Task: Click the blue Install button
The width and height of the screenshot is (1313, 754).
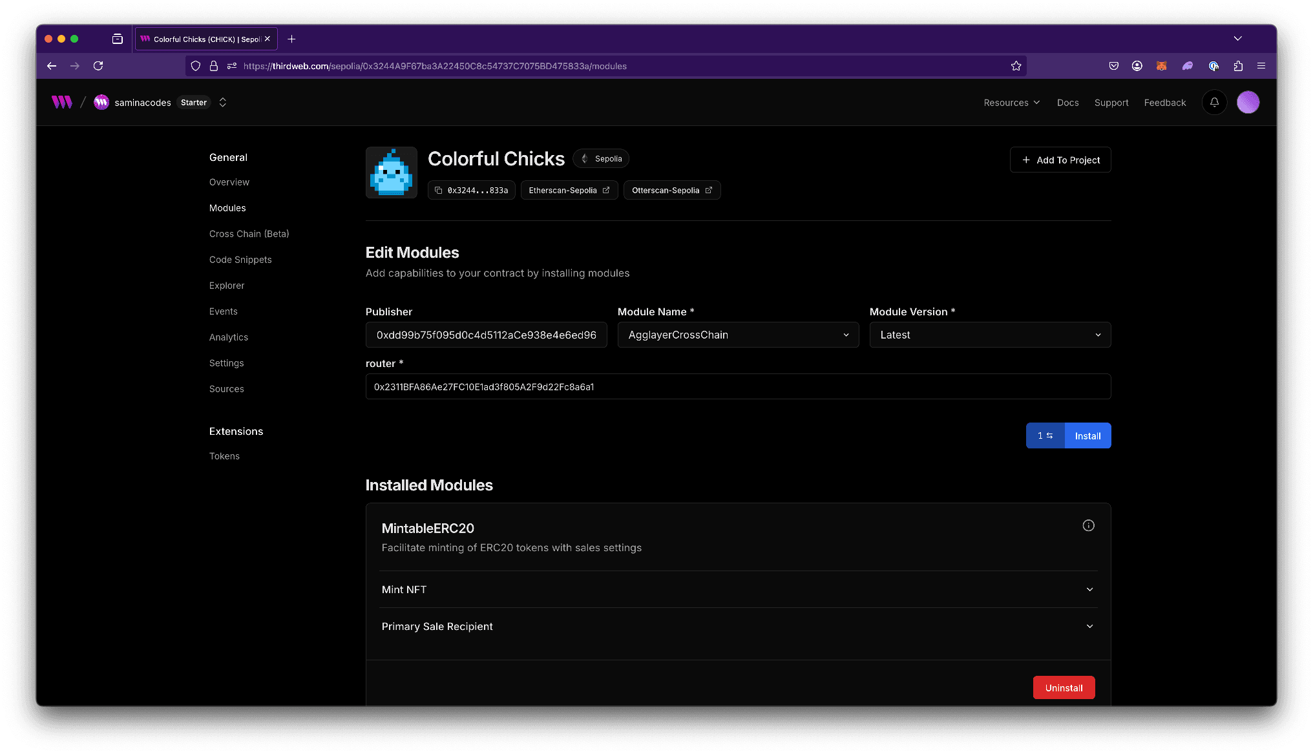Action: point(1087,435)
